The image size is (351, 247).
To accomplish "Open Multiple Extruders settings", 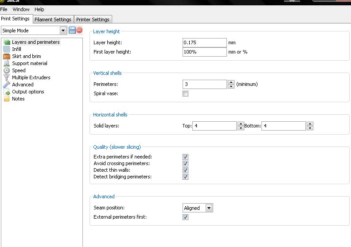I will pyautogui.click(x=31, y=77).
